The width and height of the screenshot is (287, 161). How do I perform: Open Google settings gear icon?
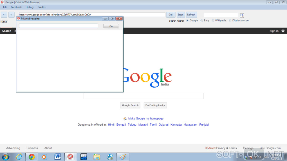283,31
